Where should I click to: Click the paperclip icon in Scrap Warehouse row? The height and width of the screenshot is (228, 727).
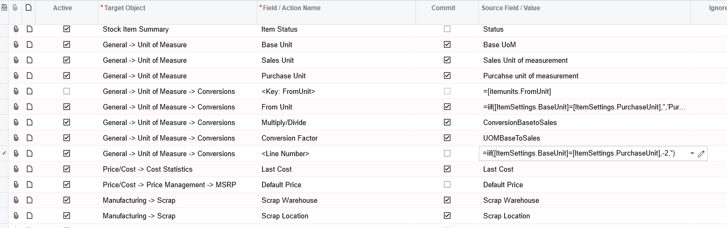[16, 200]
